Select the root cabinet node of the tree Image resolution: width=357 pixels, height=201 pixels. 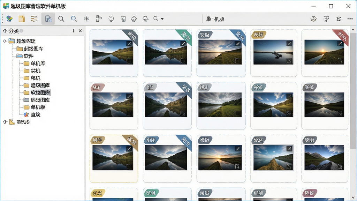(x=22, y=41)
